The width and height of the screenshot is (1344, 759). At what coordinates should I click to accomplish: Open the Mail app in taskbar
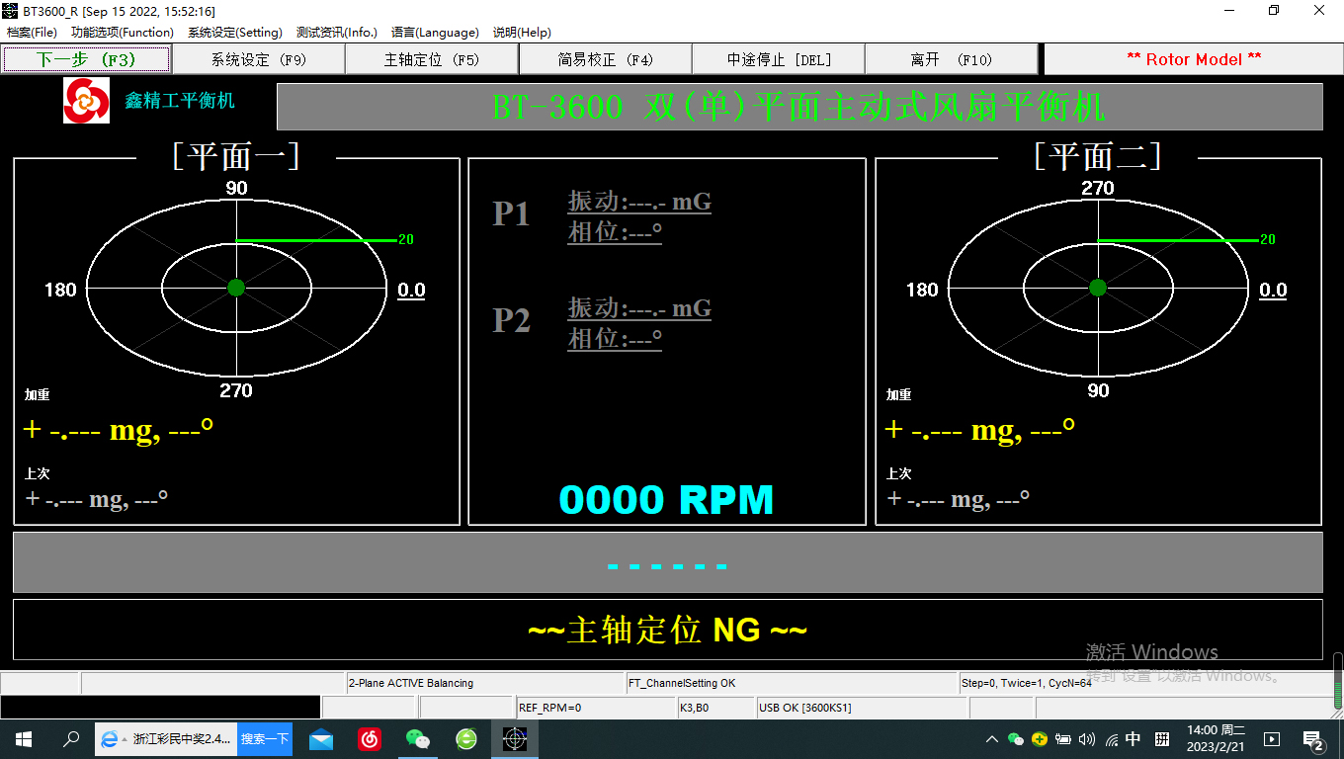point(321,738)
